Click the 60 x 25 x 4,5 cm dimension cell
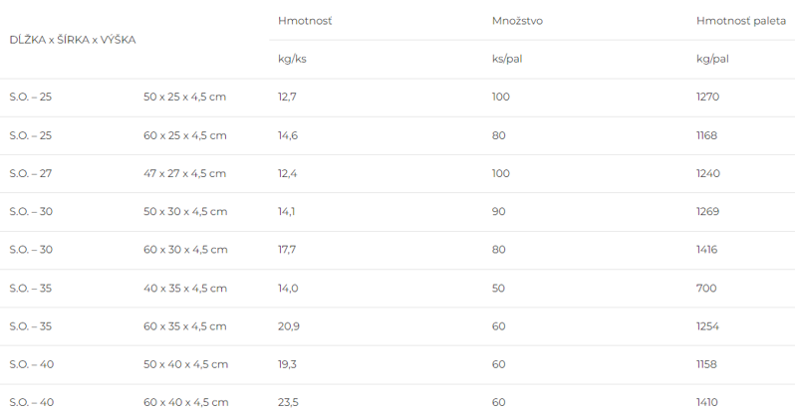 pyautogui.click(x=185, y=135)
